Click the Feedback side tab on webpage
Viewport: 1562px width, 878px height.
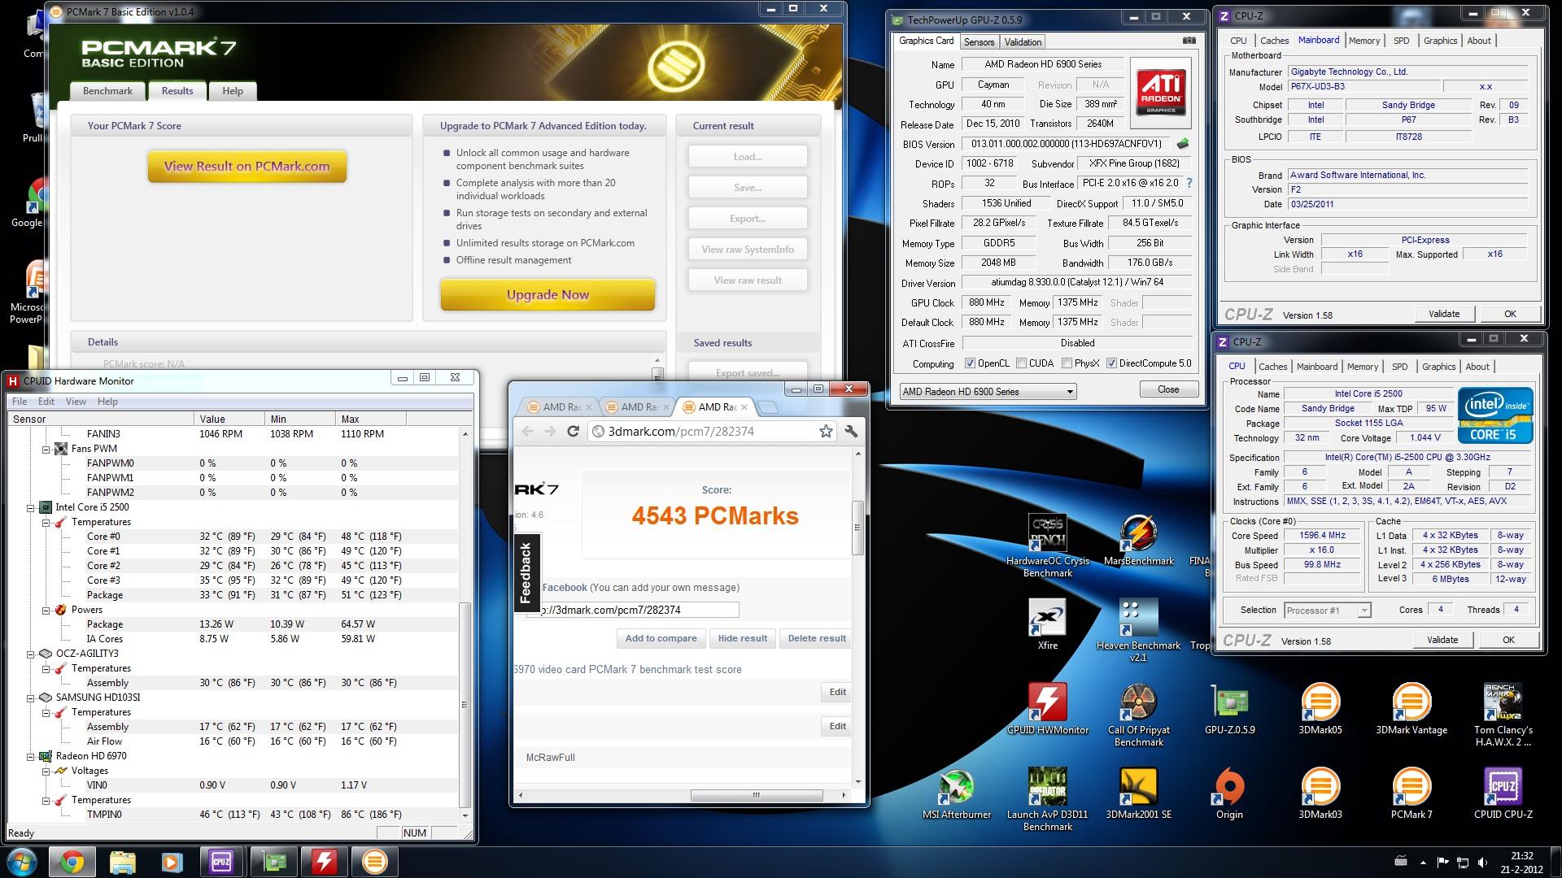526,572
